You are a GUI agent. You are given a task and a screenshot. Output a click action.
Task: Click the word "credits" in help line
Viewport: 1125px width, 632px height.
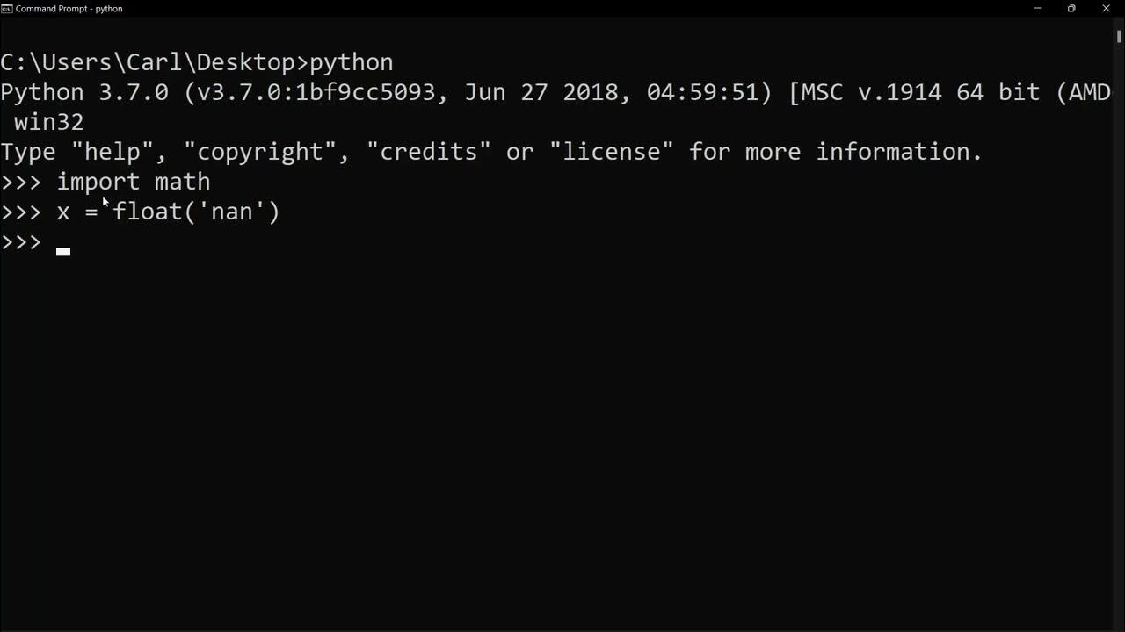pyautogui.click(x=429, y=152)
